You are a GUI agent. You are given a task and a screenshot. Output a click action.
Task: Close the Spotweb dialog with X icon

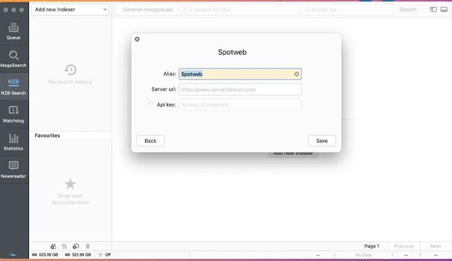coord(137,39)
